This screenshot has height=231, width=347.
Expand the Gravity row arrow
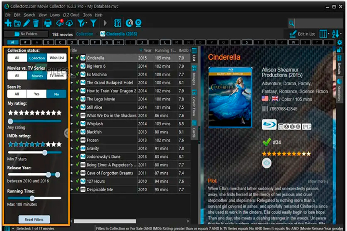(72, 148)
